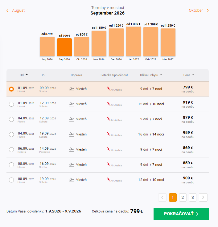Screen dimensions: 218x227
Task: Select the 01.09–12.09 term radio button
Action: [x=11, y=104]
